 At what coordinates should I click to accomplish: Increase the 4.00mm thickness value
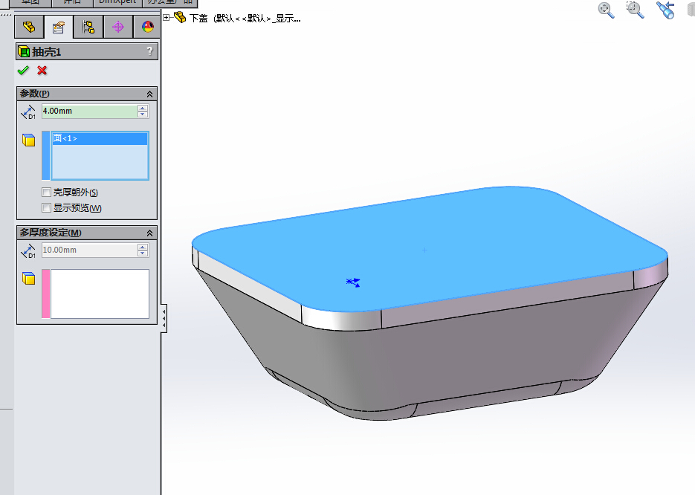tap(143, 108)
